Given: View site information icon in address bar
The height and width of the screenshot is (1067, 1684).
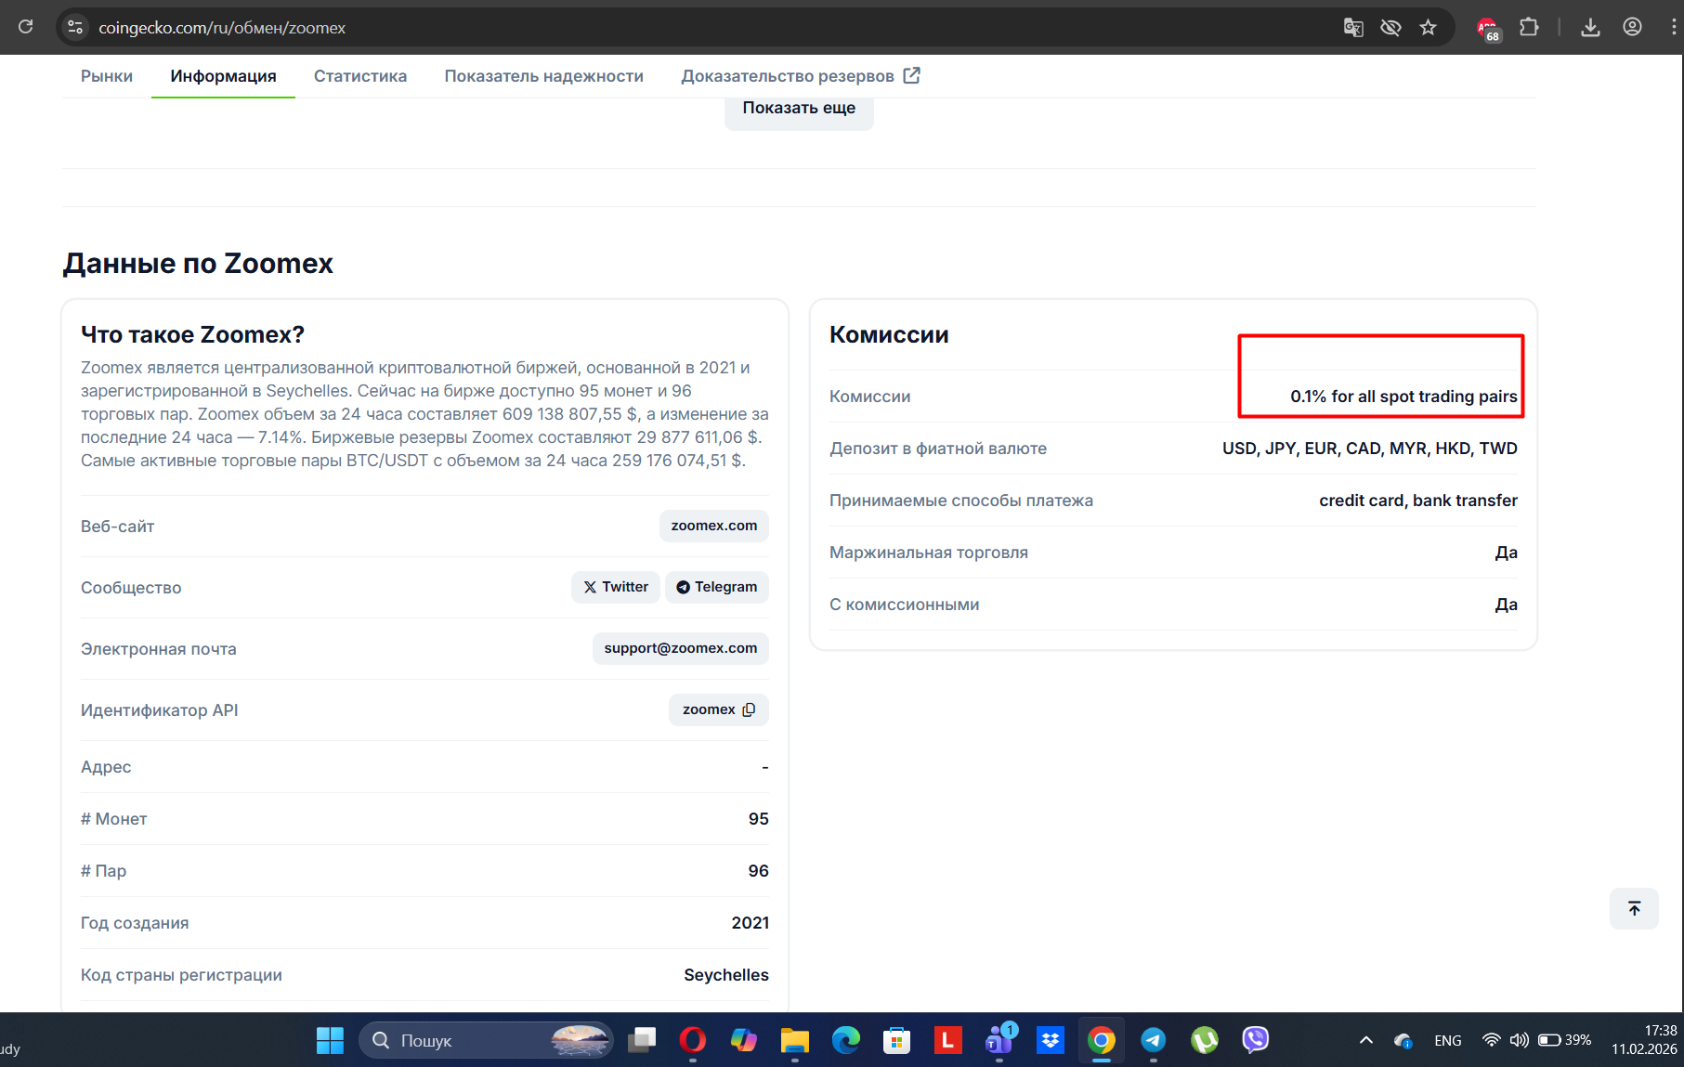Looking at the screenshot, I should [75, 27].
